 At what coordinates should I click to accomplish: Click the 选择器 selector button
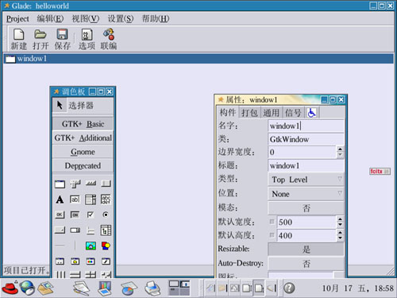click(x=83, y=106)
